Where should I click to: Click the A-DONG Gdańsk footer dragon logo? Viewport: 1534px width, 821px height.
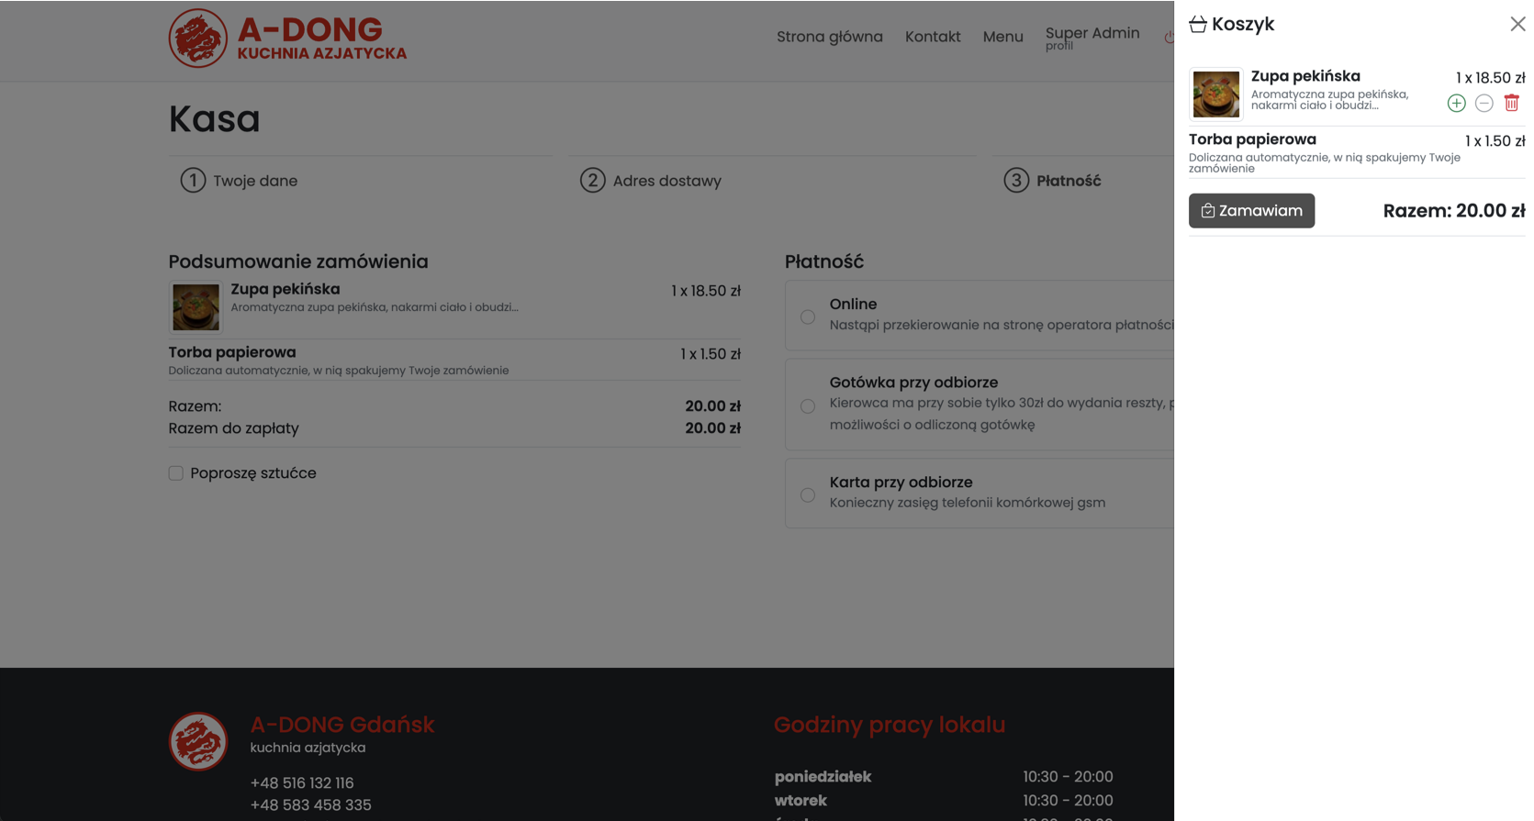[197, 741]
